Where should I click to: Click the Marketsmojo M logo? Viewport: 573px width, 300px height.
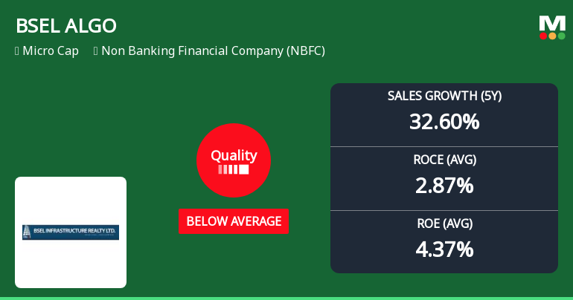click(x=552, y=22)
